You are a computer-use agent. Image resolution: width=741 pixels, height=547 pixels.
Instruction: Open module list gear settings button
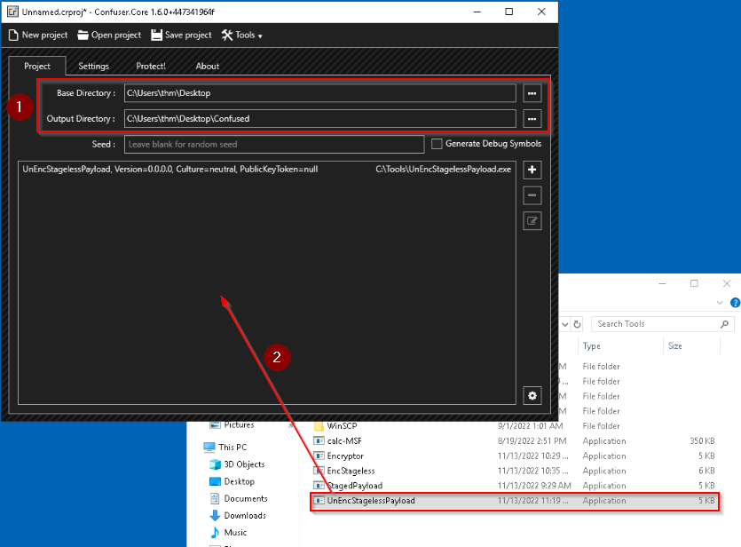532,396
